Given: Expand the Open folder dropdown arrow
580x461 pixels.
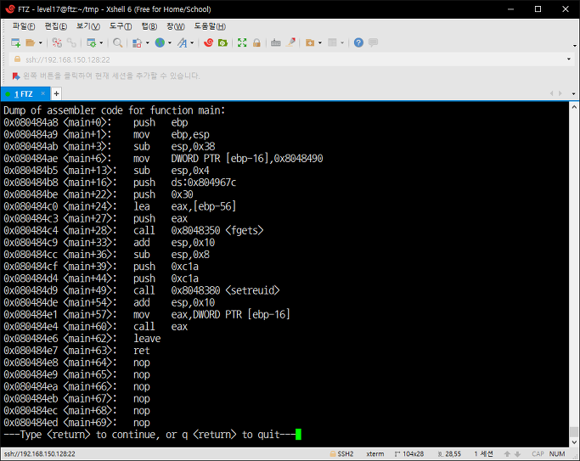Looking at the screenshot, I should (x=40, y=43).
